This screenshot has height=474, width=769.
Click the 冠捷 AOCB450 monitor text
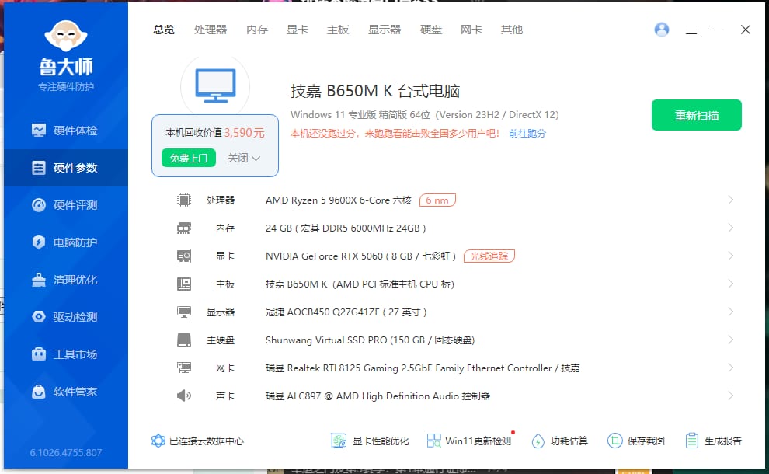346,312
